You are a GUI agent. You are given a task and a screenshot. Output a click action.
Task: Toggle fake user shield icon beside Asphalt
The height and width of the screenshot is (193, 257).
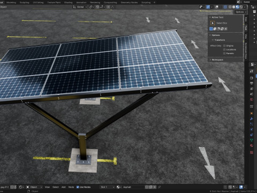pyautogui.click(x=147, y=187)
